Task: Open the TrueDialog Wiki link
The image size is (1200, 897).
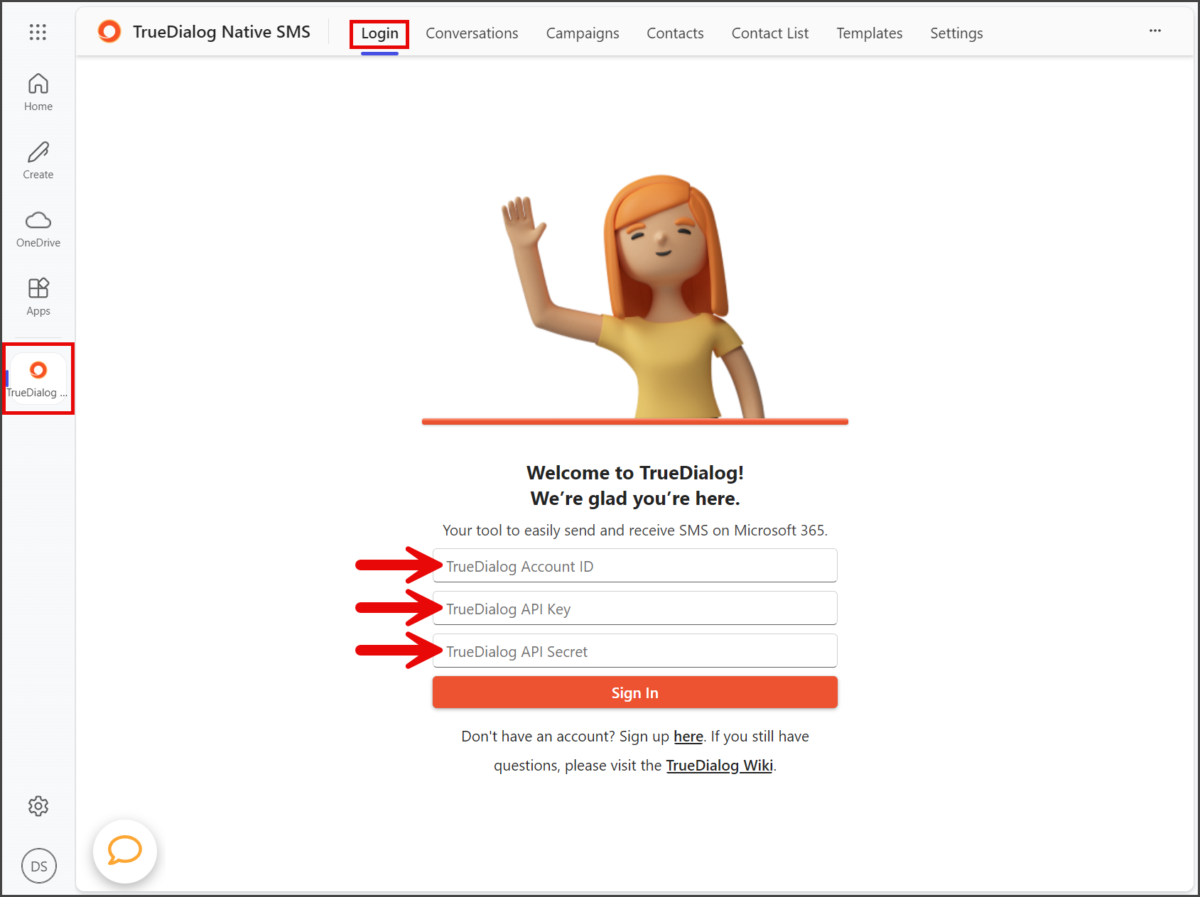Action: pyautogui.click(x=719, y=766)
